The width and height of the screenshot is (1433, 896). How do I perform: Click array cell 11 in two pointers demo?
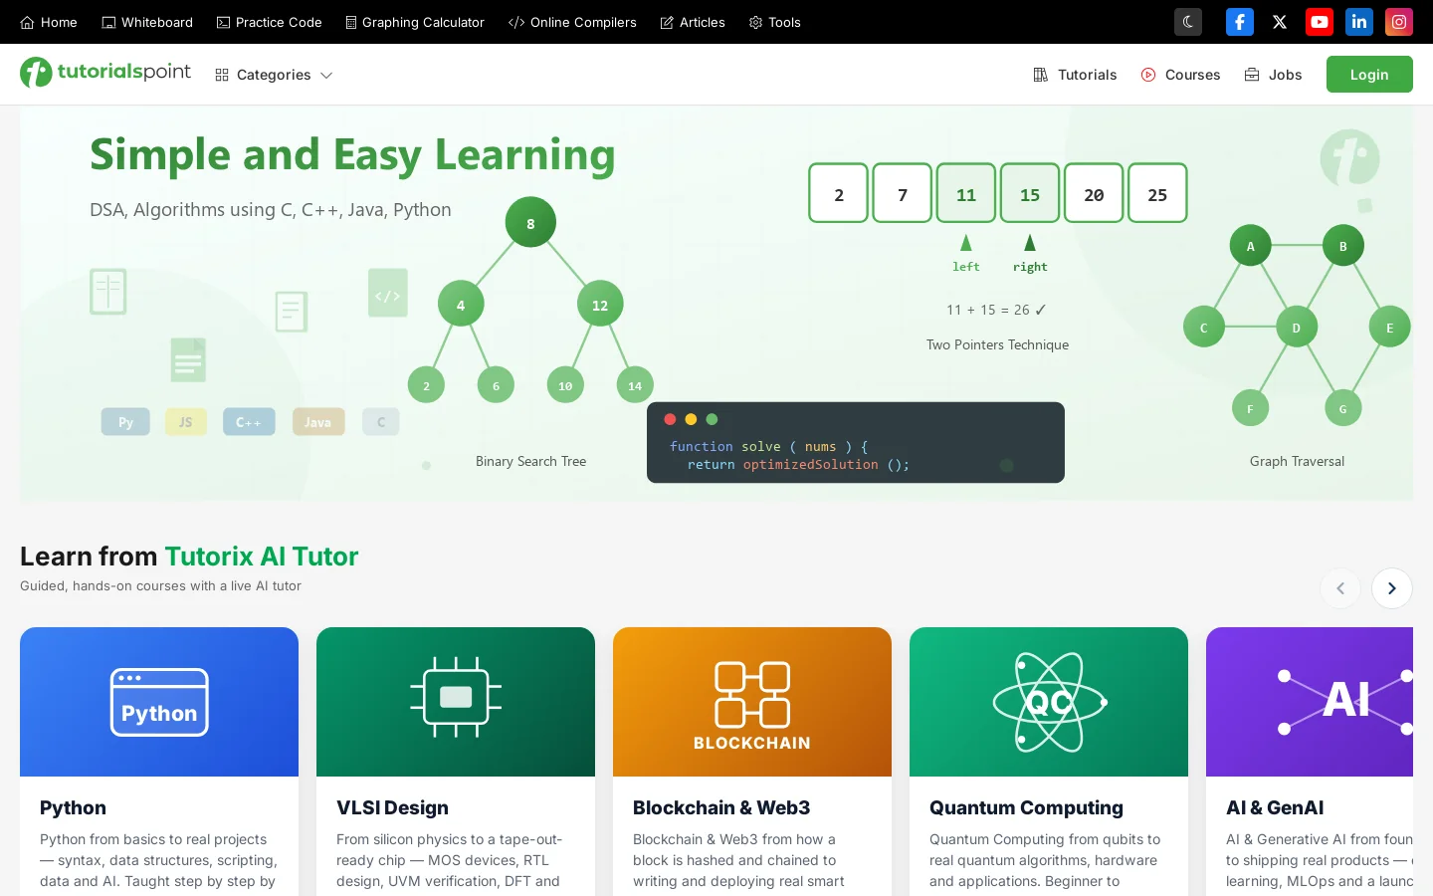pos(966,193)
